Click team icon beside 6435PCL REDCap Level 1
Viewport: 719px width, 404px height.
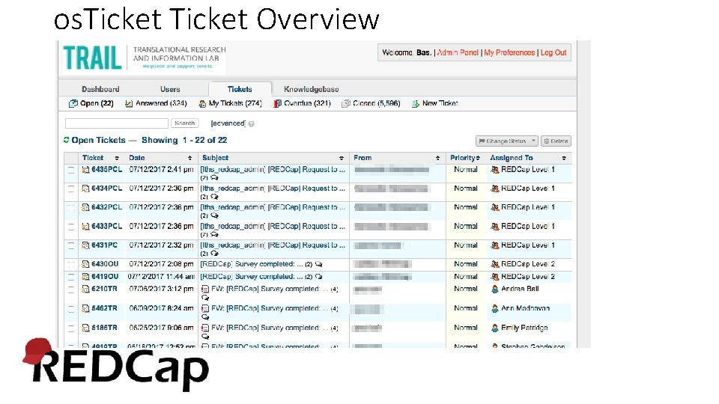pos(495,170)
